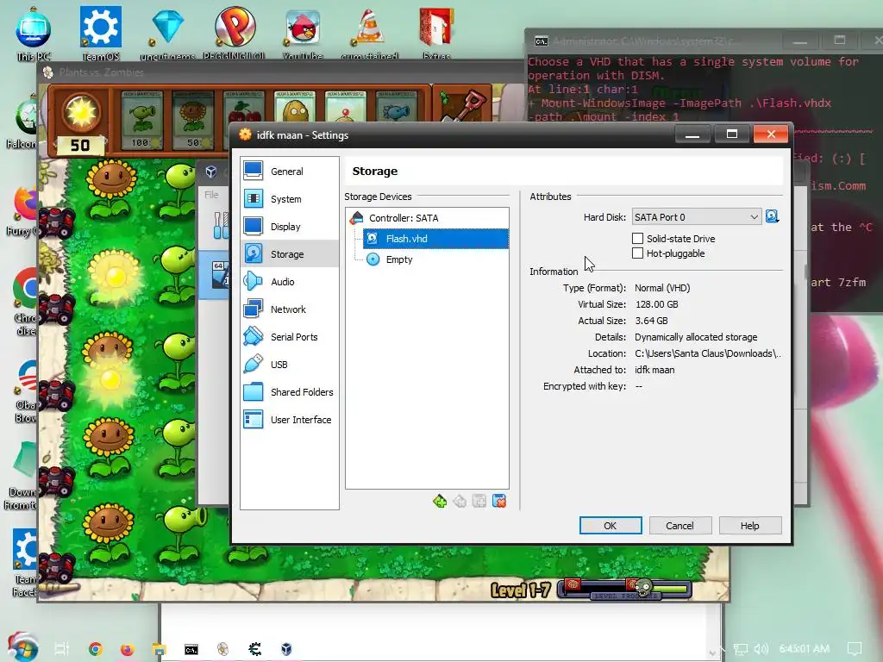The width and height of the screenshot is (883, 662).
Task: Open the Audio settings category
Action: (x=289, y=282)
